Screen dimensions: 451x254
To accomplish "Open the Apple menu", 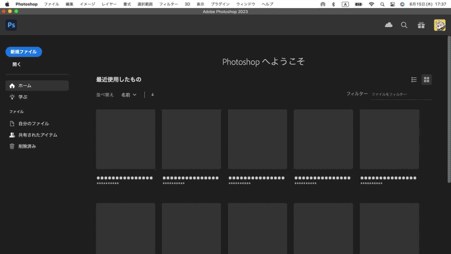I will tap(7, 4).
